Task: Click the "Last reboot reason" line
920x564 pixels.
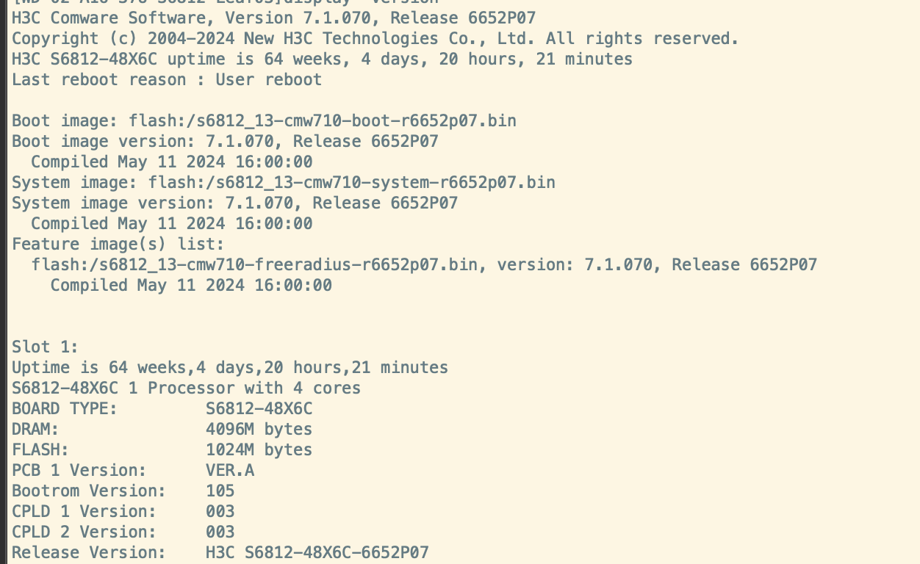Action: coord(167,79)
